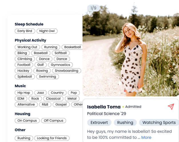Choose the Gymnastics chip
179x142 pixels.
click(x=61, y=65)
